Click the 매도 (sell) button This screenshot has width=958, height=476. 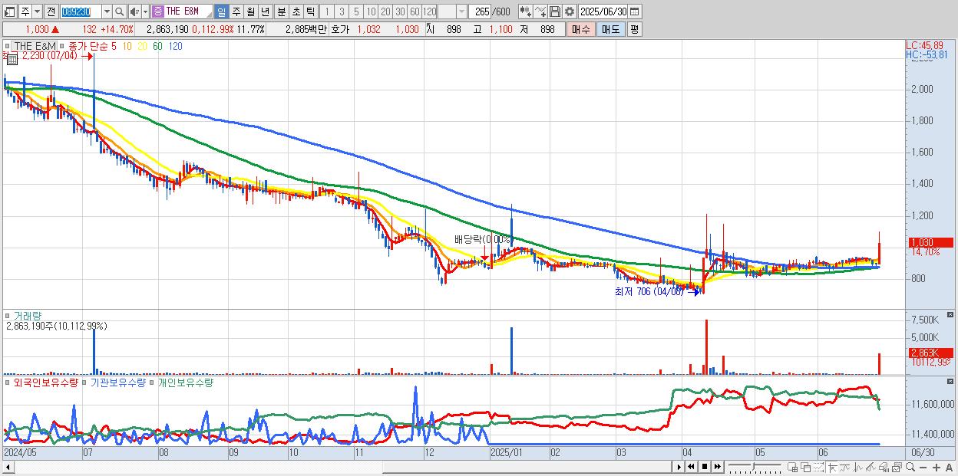click(x=610, y=29)
